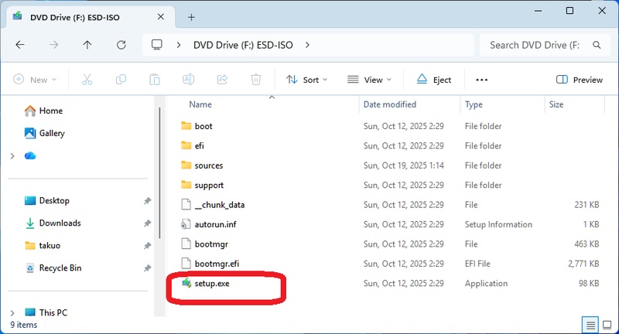619x334 pixels.
Task: Toggle the Preview pane
Action: (x=579, y=80)
